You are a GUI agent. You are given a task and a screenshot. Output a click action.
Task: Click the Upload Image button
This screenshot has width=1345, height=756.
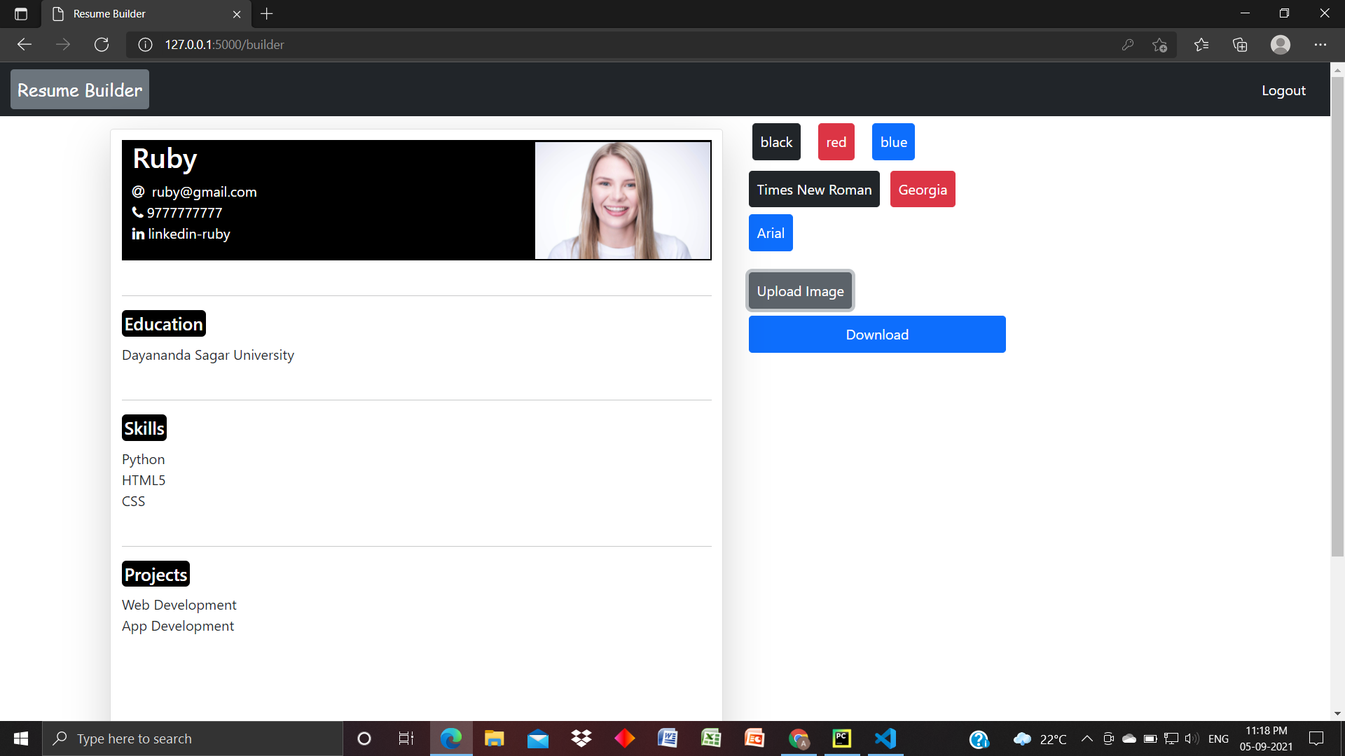800,290
